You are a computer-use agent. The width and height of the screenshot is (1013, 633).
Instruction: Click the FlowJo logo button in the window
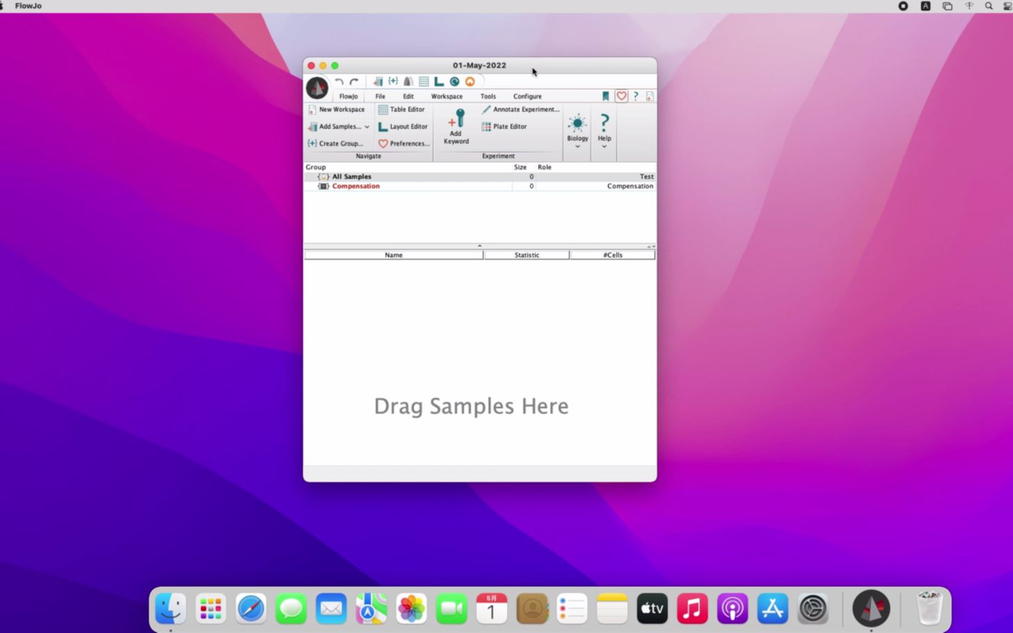pos(317,88)
